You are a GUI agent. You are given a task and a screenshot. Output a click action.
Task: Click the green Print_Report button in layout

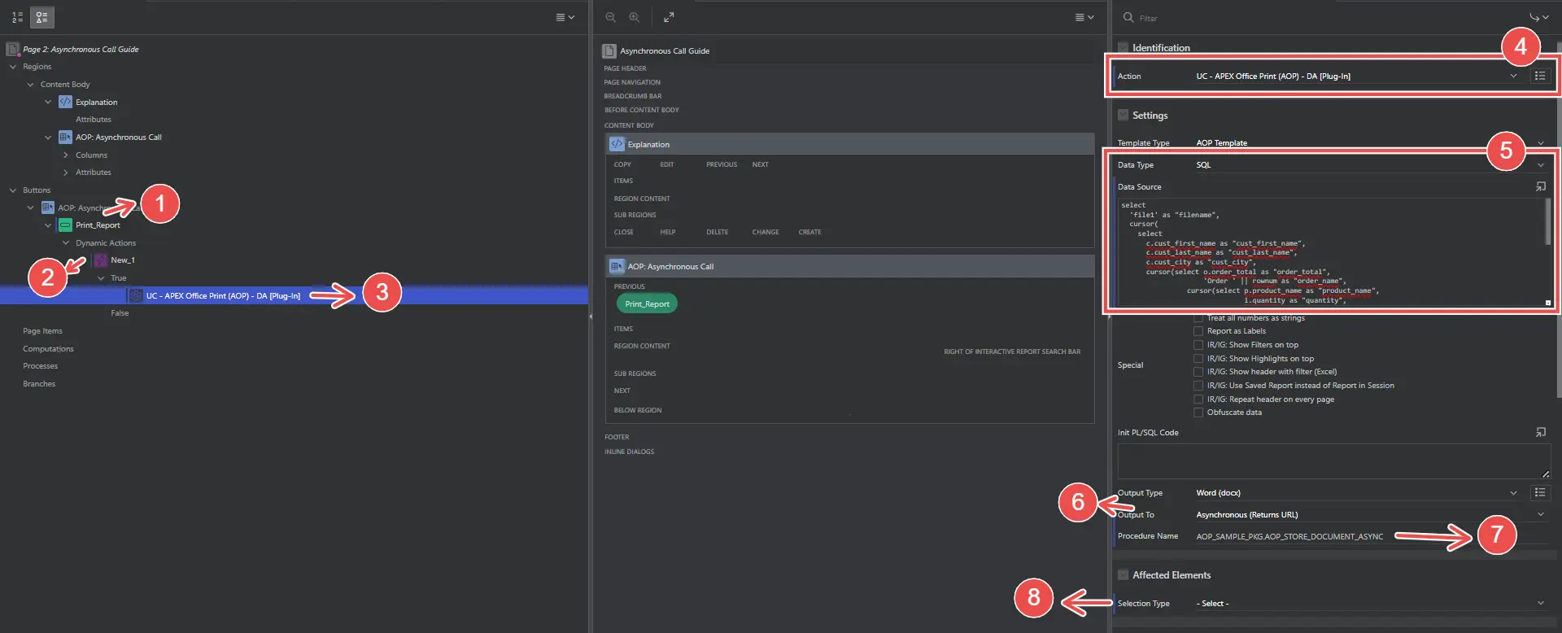[647, 303]
